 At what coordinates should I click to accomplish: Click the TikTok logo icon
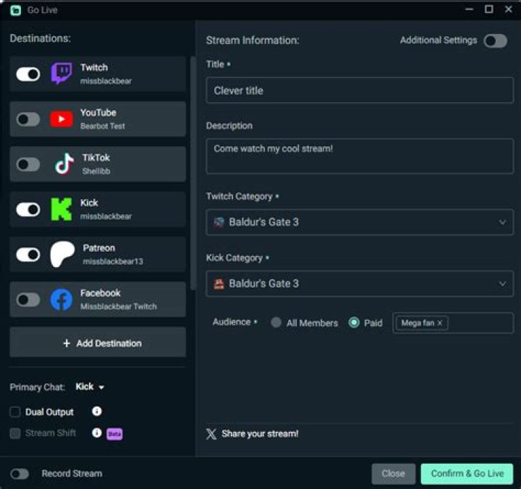tap(64, 163)
